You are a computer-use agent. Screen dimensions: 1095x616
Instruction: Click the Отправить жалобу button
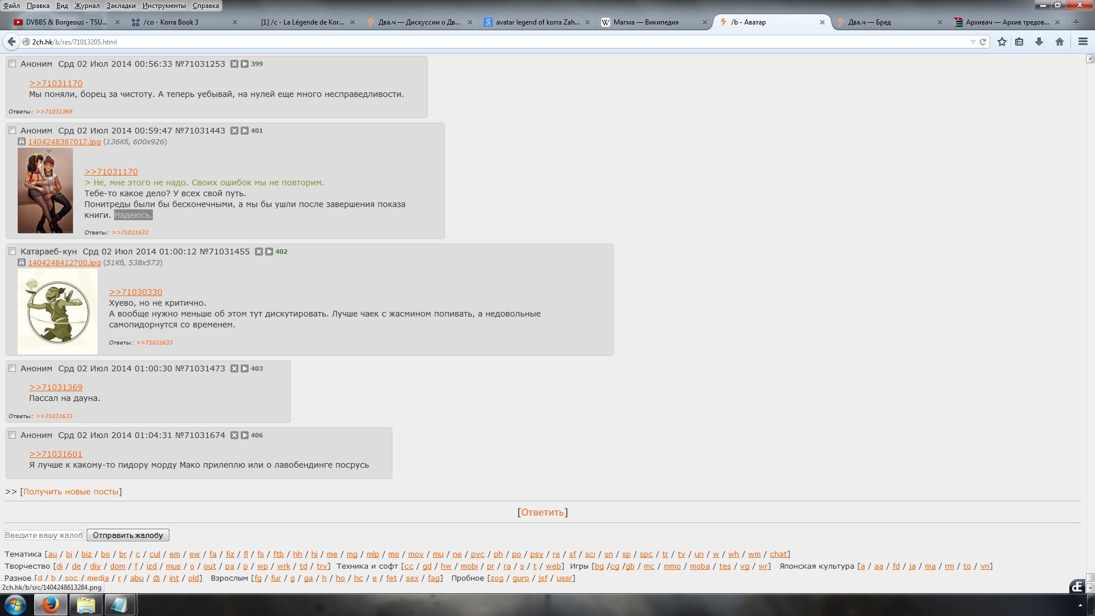[x=128, y=535]
